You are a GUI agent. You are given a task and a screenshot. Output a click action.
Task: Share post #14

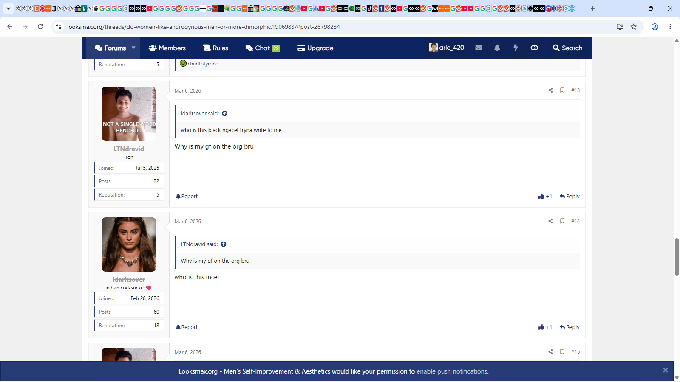pos(551,221)
